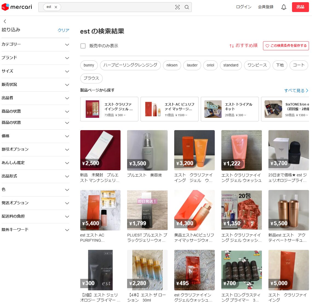The image size is (312, 304).
Task: Open the ログイン link
Action: pos(244,7)
